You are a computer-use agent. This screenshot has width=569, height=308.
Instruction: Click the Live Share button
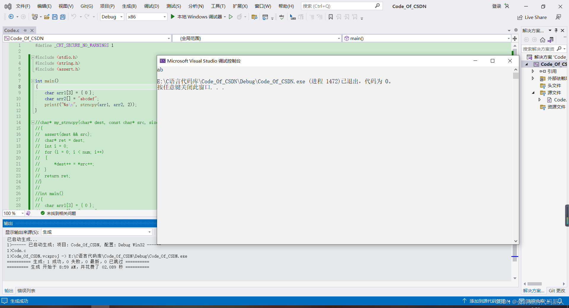[x=532, y=17]
